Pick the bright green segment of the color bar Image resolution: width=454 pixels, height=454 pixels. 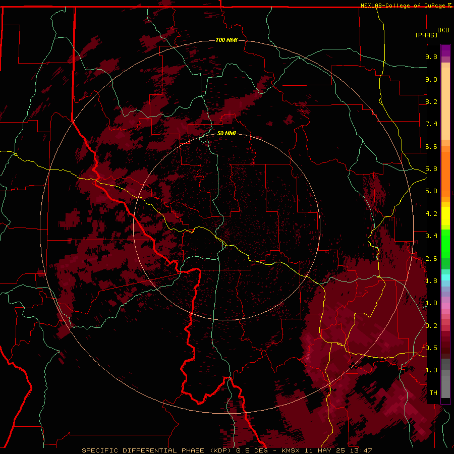tap(445, 244)
